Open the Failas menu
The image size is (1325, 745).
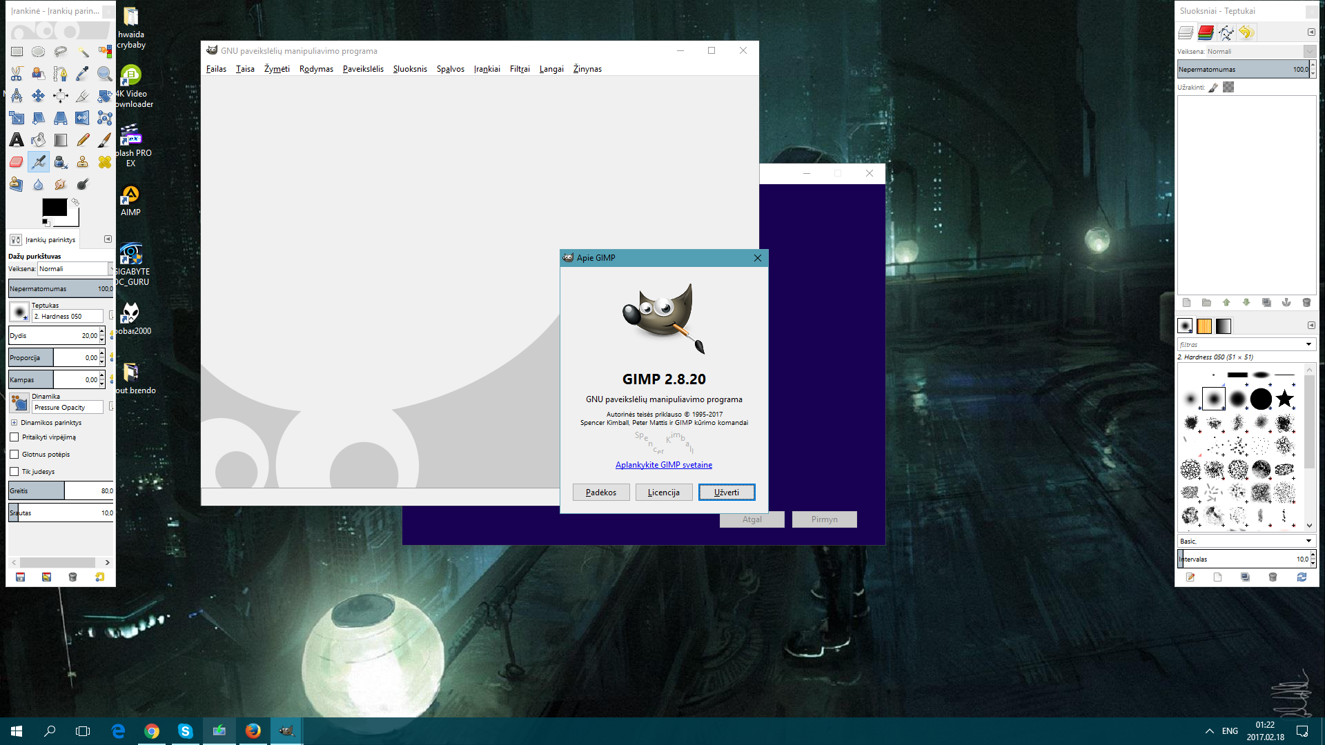[x=216, y=69]
